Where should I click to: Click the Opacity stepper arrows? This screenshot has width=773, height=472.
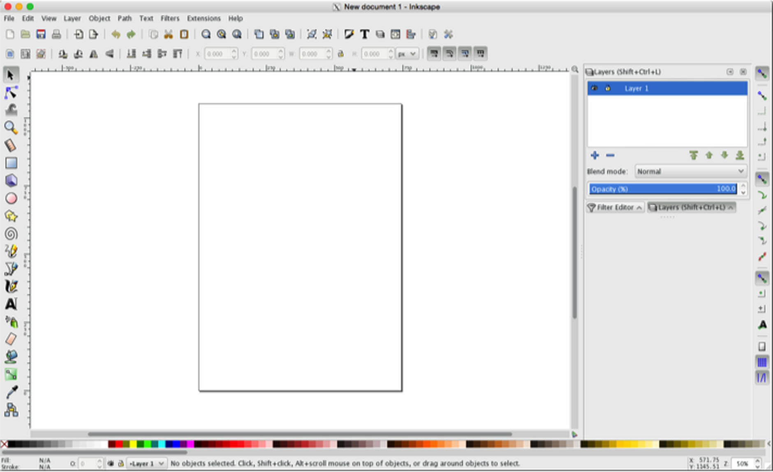(x=743, y=189)
